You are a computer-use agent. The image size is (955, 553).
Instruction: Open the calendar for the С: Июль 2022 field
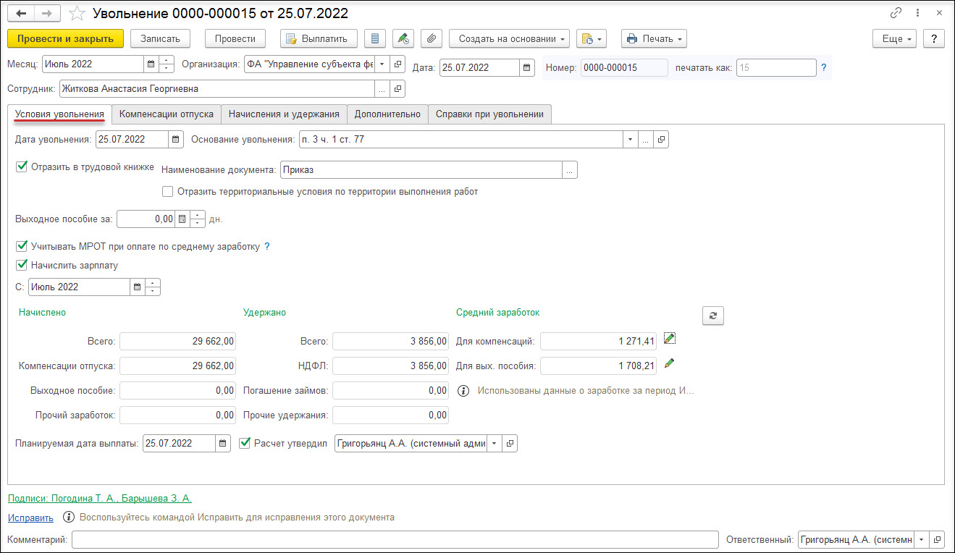137,287
